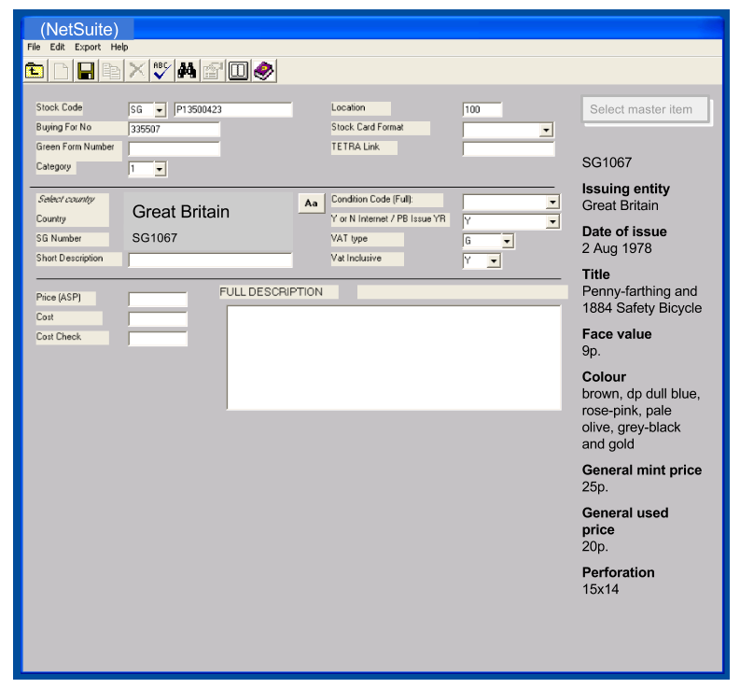Click the Buying For No field
This screenshot has width=740, height=688.
[x=175, y=130]
